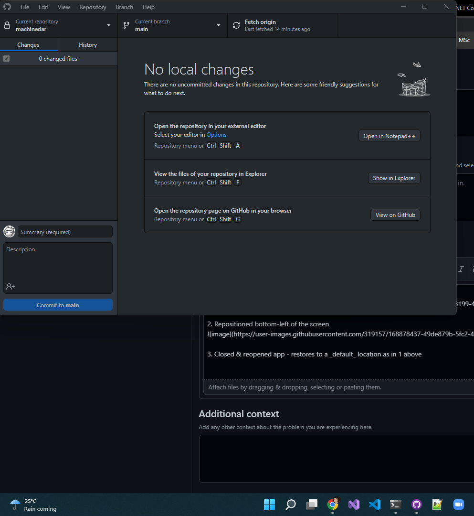Image resolution: width=474 pixels, height=516 pixels.
Task: Open Windows Terminal from the taskbar
Action: point(395,505)
